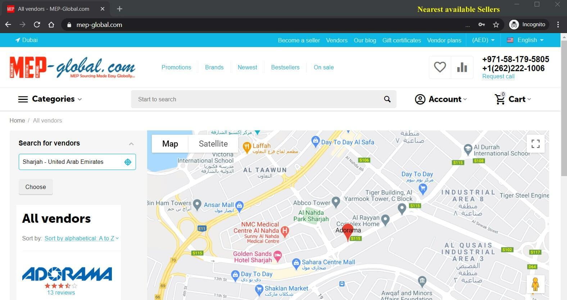This screenshot has width=567, height=300.
Task: Click the Abbco Tower map pin
Action: pyautogui.click(x=336, y=202)
